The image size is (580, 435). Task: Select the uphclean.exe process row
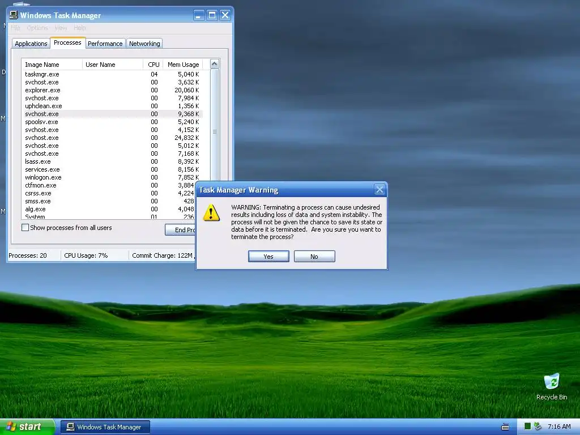point(112,106)
